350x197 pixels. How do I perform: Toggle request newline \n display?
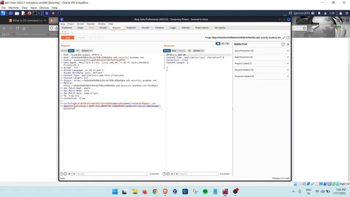(78, 51)
